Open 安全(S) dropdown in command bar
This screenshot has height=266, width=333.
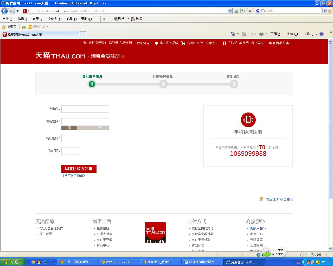[x=294, y=34]
